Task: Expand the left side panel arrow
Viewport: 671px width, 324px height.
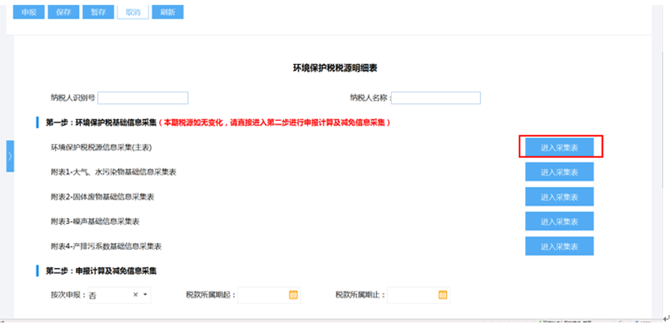Action: click(x=10, y=156)
